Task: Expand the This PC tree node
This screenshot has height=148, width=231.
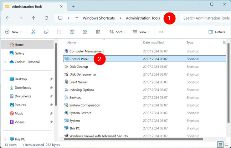Action: (5, 139)
